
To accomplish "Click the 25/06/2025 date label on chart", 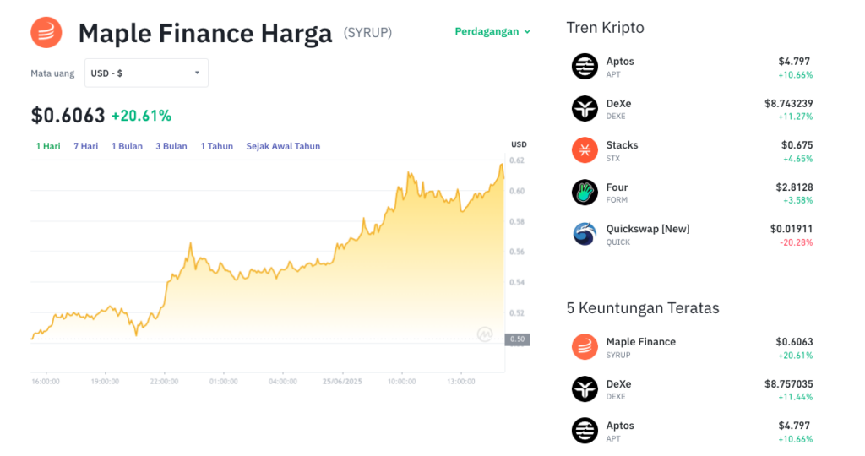I will [342, 382].
